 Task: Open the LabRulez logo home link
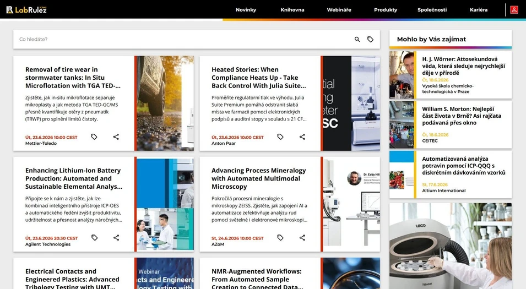[x=26, y=10]
